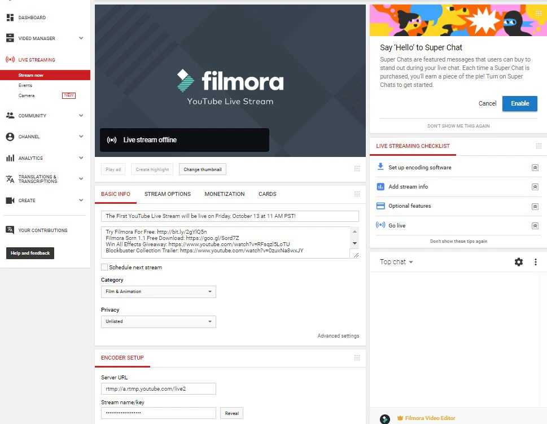Expand the Create sidebar section
This screenshot has width=547, height=424.
click(x=81, y=200)
